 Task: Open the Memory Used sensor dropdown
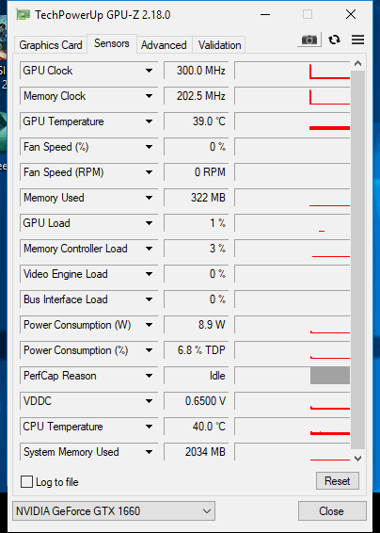(x=149, y=198)
